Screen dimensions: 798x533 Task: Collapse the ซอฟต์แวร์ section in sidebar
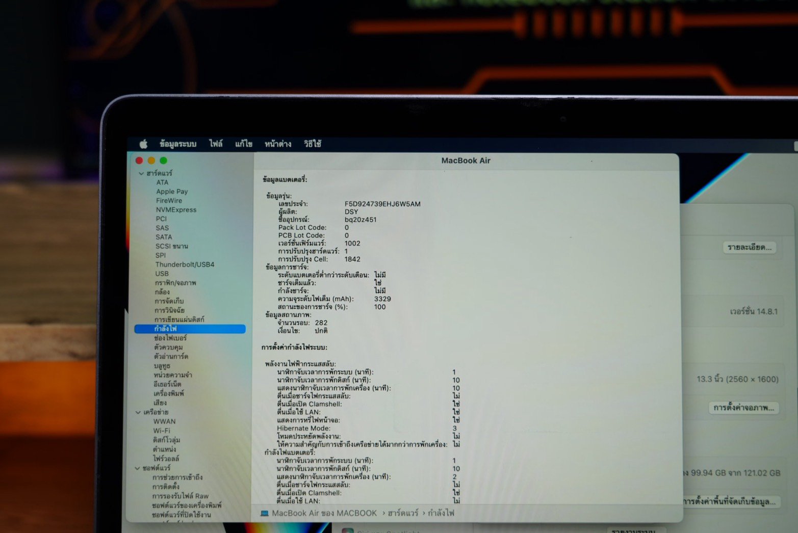pos(137,468)
